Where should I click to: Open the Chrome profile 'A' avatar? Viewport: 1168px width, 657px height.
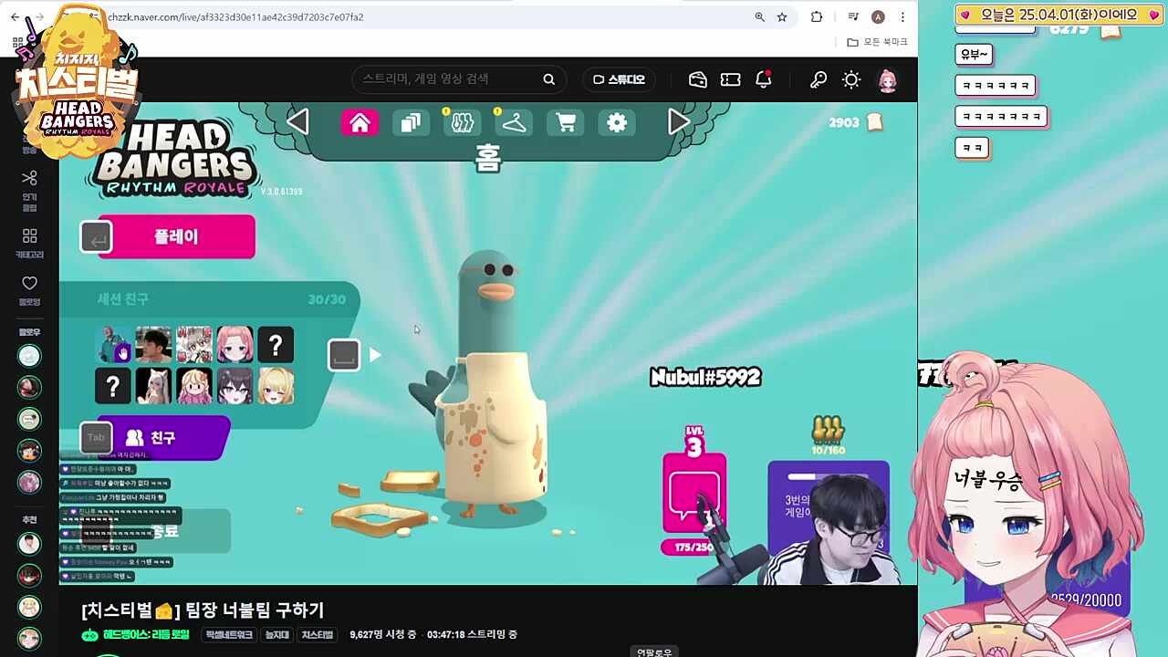(878, 17)
